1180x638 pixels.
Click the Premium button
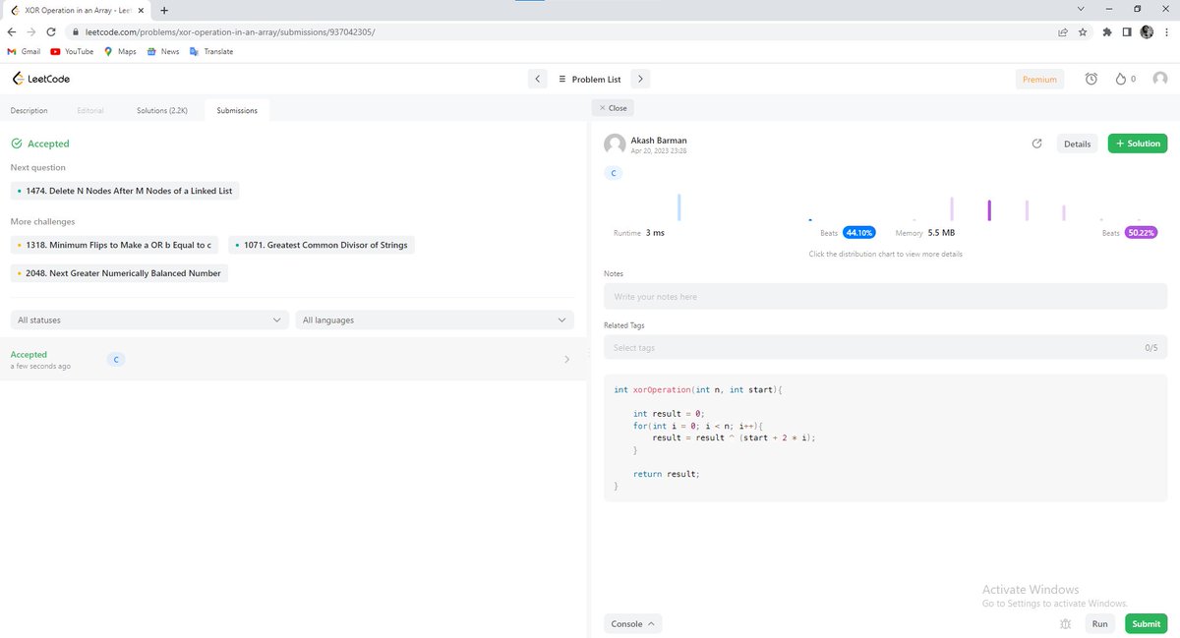click(1039, 80)
